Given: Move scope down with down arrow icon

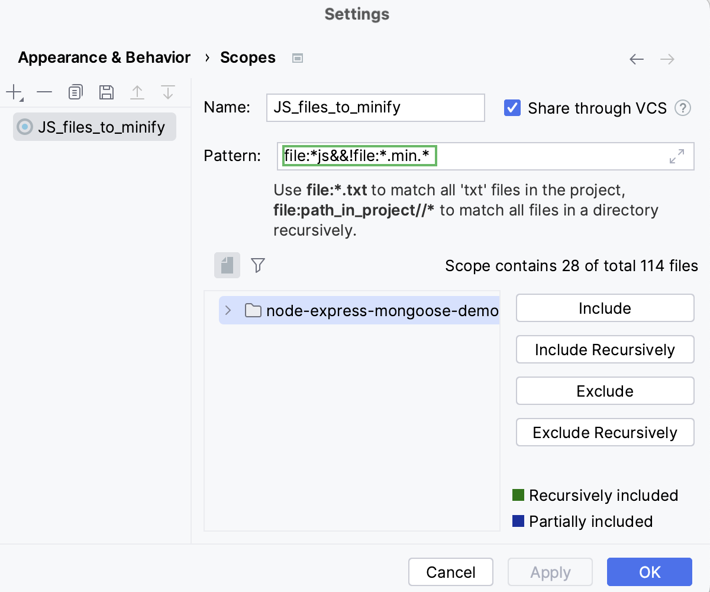Looking at the screenshot, I should 168,92.
